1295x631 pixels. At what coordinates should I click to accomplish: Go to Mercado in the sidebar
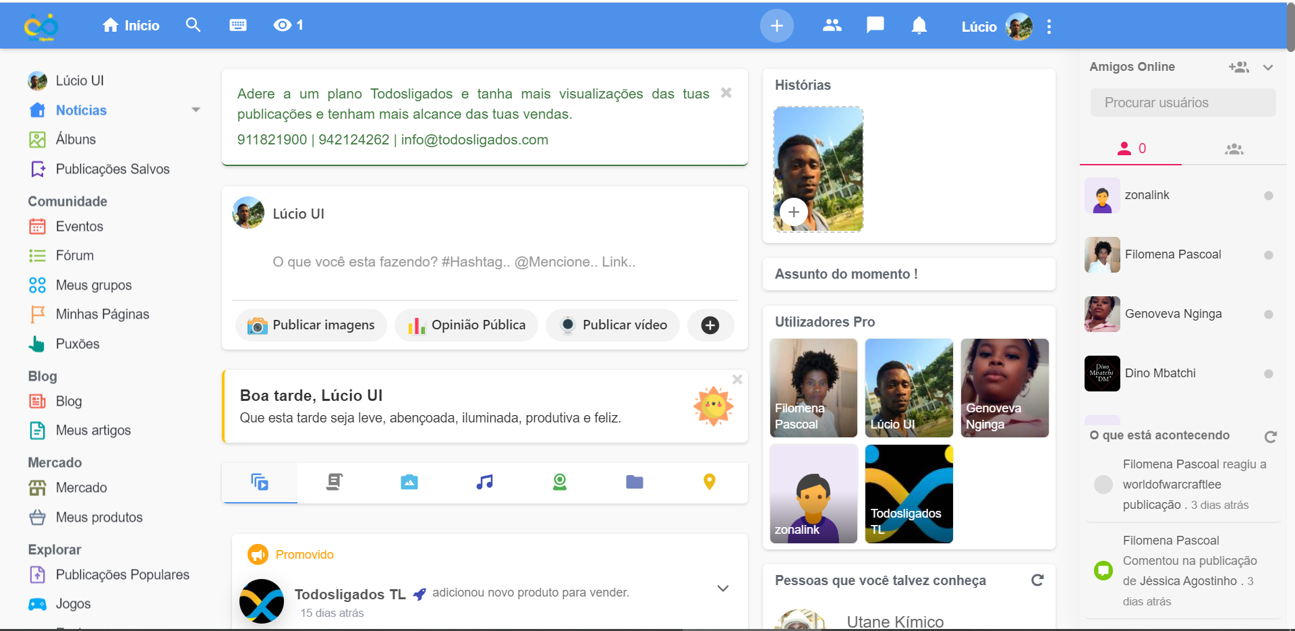[x=81, y=488]
